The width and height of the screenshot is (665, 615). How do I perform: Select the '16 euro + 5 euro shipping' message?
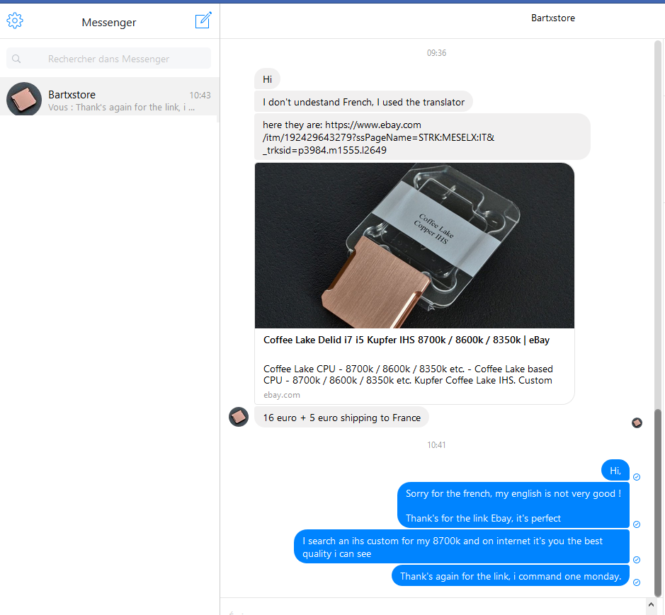[341, 418]
